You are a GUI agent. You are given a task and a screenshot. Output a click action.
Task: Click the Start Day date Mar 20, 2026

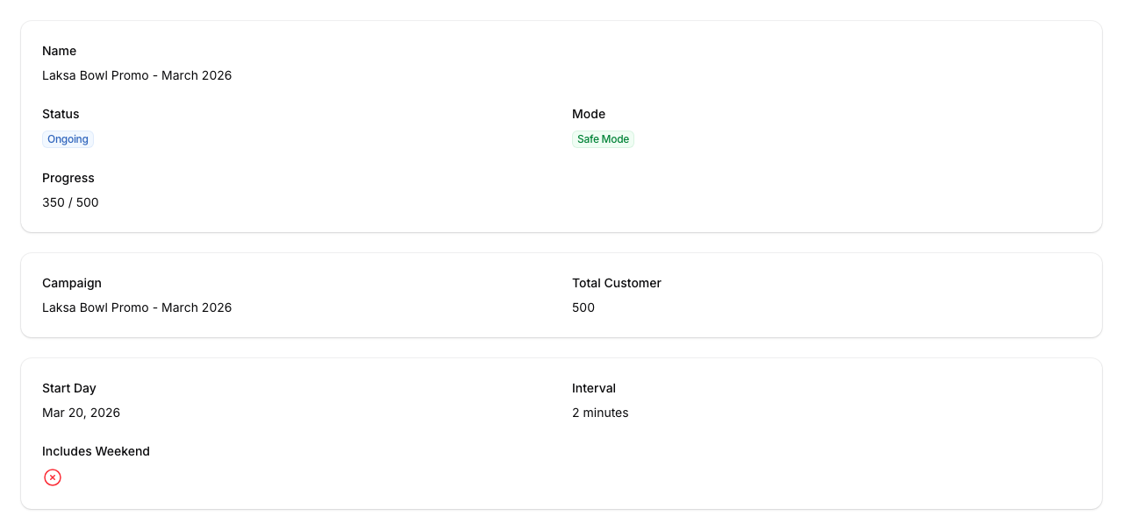point(81,413)
